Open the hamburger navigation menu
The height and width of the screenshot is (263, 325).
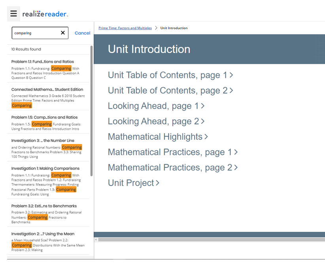pyautogui.click(x=13, y=14)
